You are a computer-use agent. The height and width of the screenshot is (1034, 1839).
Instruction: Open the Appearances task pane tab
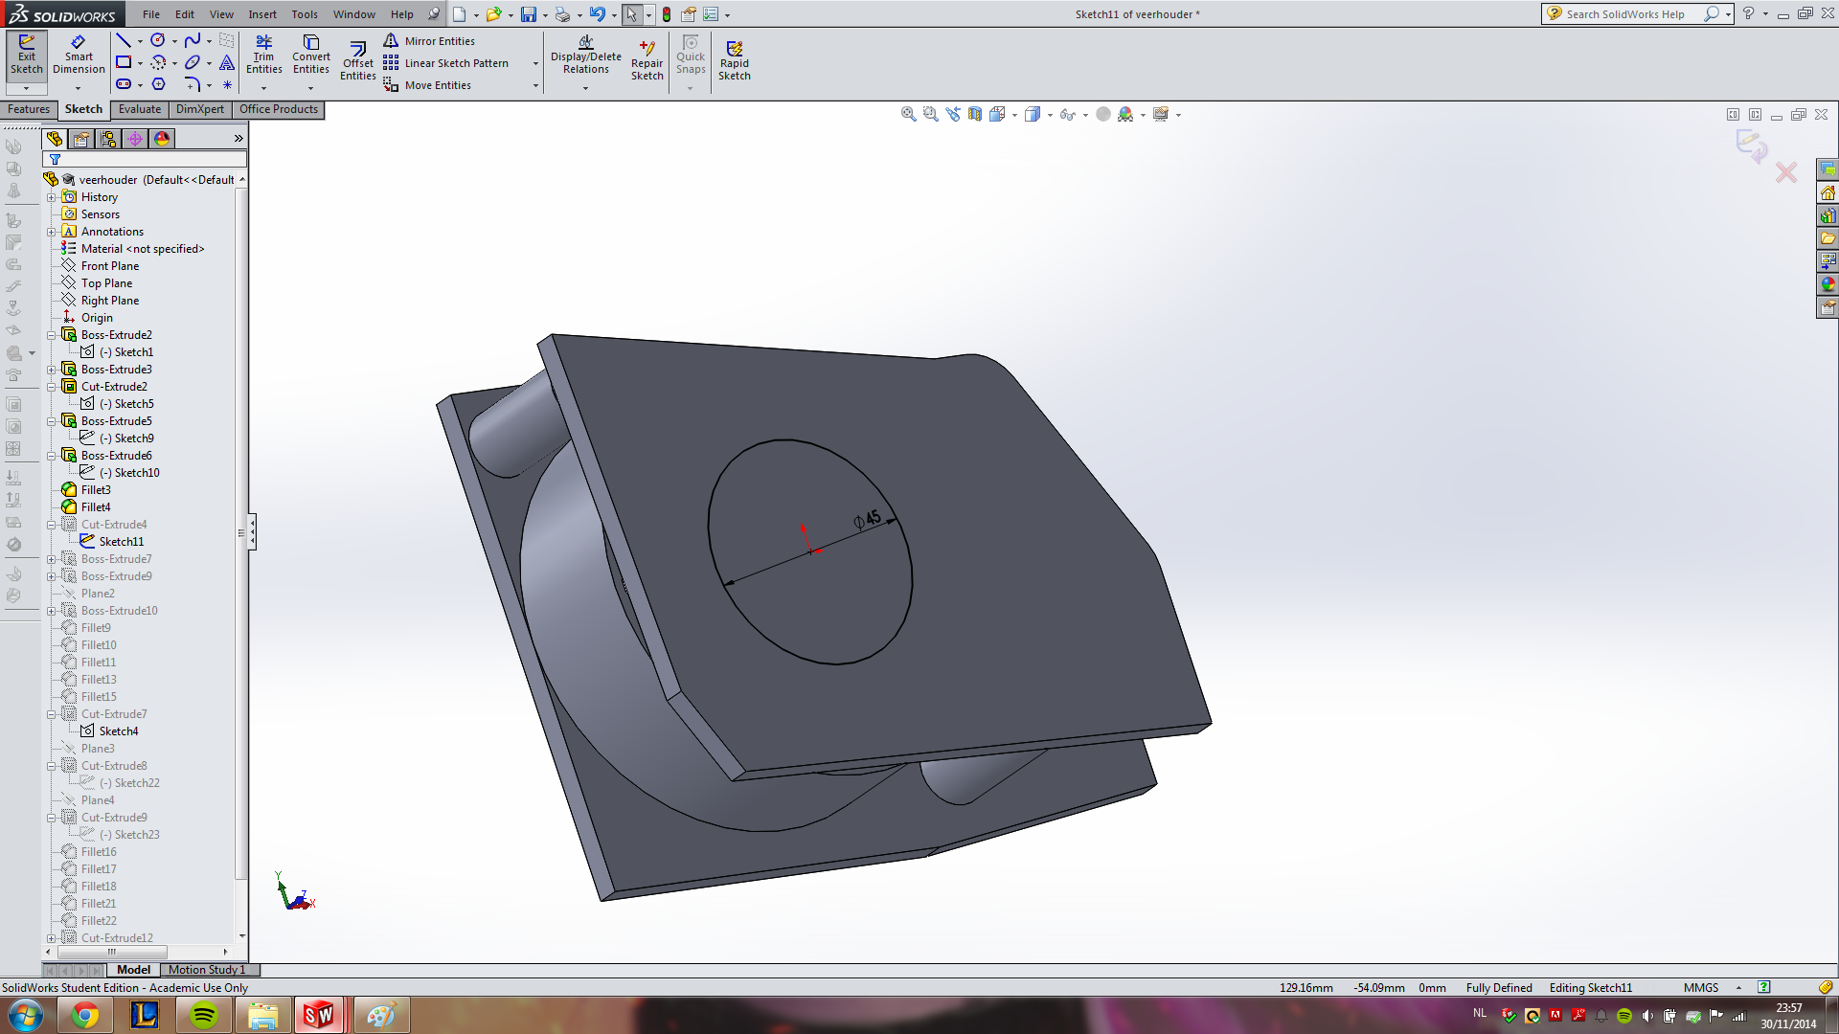pyautogui.click(x=1828, y=284)
